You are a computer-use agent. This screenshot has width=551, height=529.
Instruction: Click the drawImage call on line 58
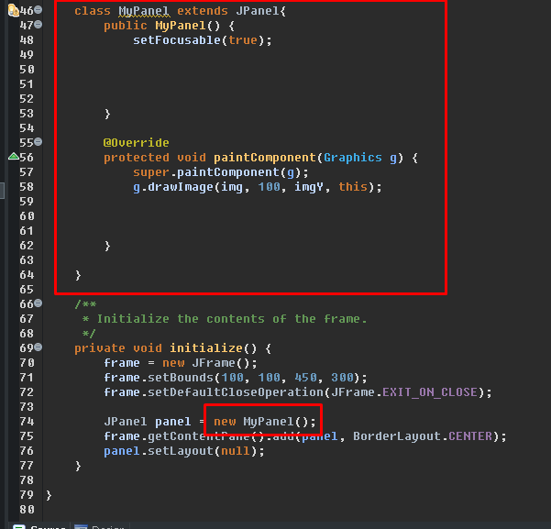181,187
